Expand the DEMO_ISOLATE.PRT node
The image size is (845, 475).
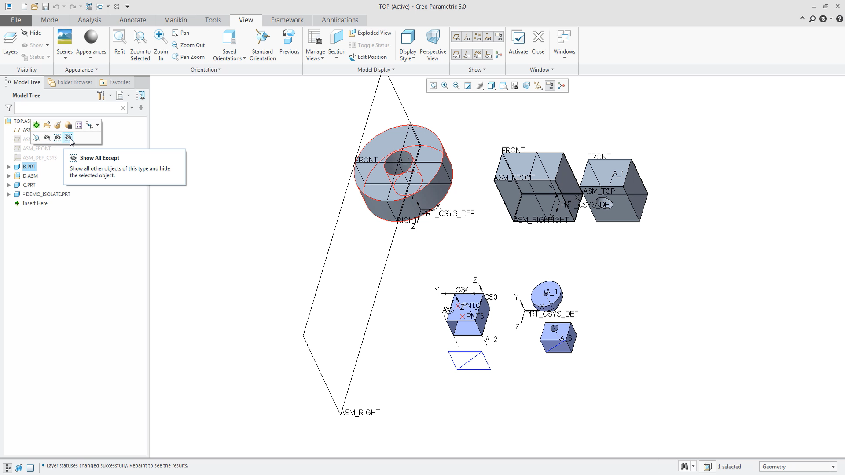(x=9, y=194)
